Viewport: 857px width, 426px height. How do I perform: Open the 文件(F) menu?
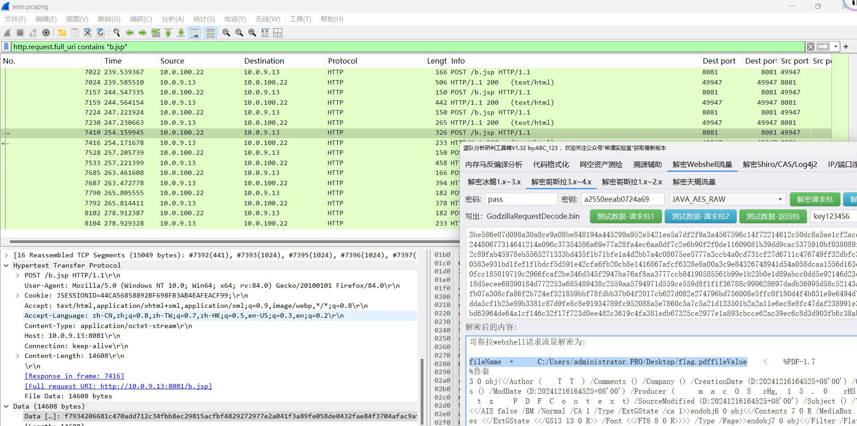[x=15, y=19]
